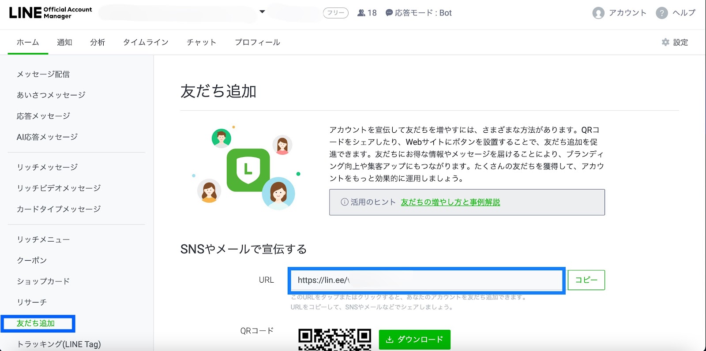Open AI応答メッセージ in the sidebar
Image resolution: width=706 pixels, height=351 pixels.
click(x=47, y=137)
